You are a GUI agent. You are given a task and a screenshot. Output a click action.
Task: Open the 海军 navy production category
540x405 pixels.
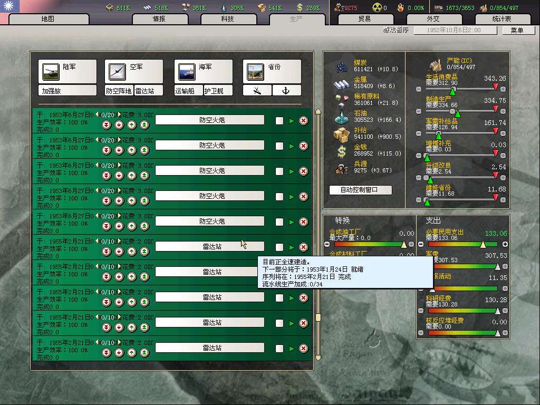pyautogui.click(x=204, y=71)
